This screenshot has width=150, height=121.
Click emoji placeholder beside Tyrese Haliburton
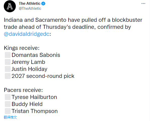(8, 97)
